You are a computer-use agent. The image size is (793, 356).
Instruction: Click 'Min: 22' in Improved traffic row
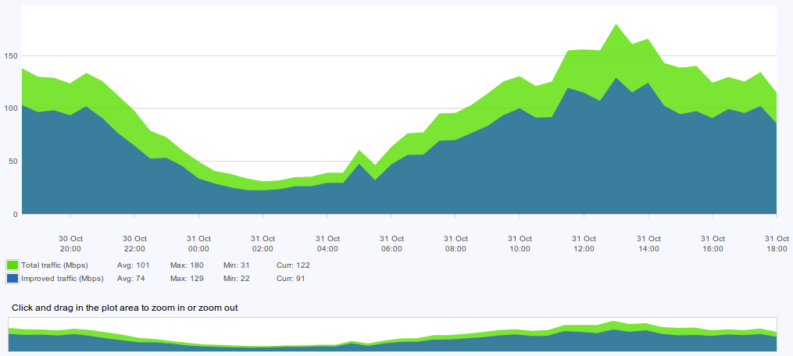coord(236,279)
